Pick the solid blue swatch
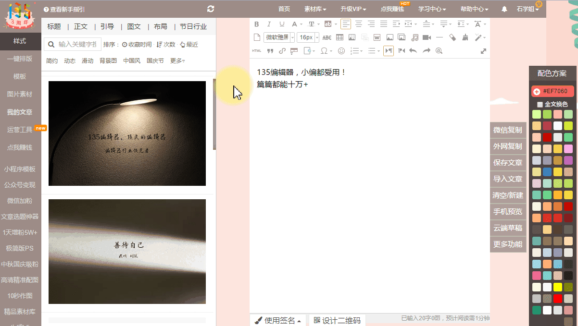The image size is (578, 326). click(x=547, y=172)
